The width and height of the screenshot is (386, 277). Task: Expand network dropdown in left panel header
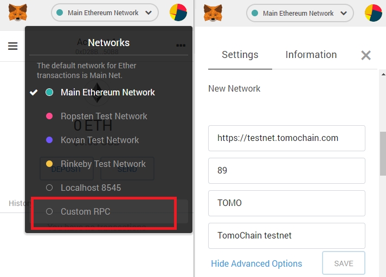pyautogui.click(x=105, y=12)
